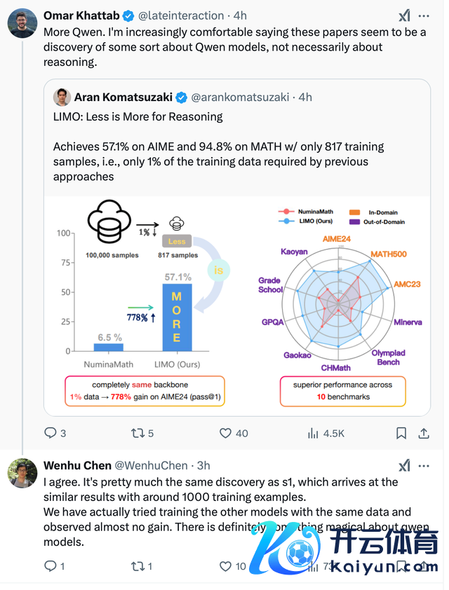This screenshot has width=449, height=590.
Task: Bookmark Omar Khattab's post
Action: coord(401,434)
